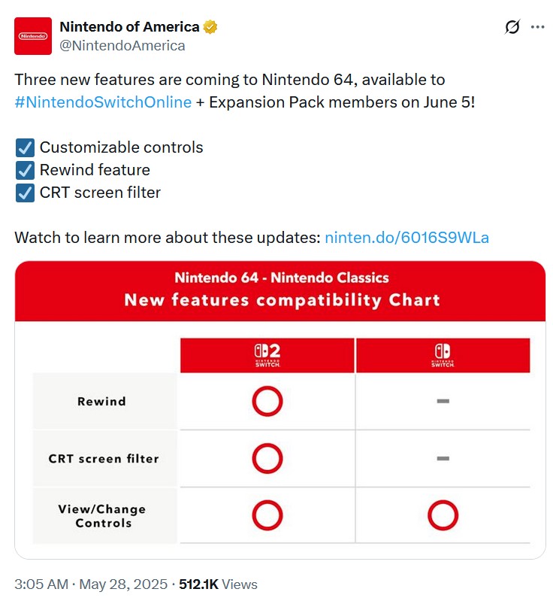Open the Nintendo of America profile avatar
This screenshot has height=598, width=553.
[33, 36]
